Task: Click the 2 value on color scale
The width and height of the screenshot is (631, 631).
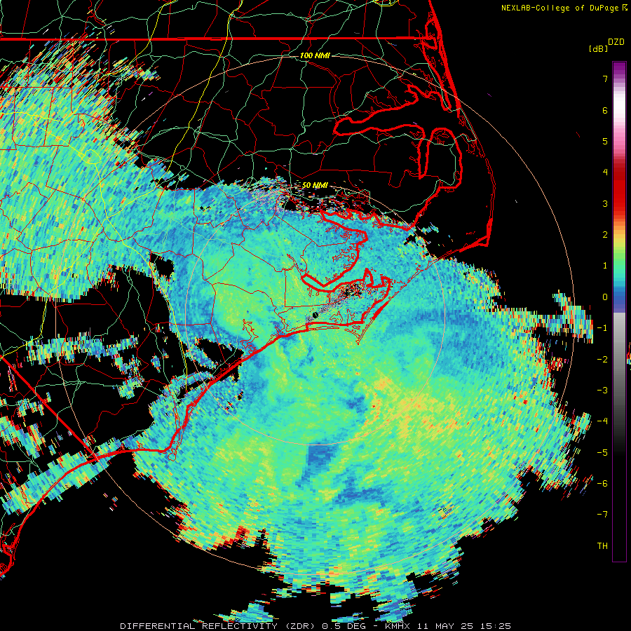Action: click(x=605, y=235)
